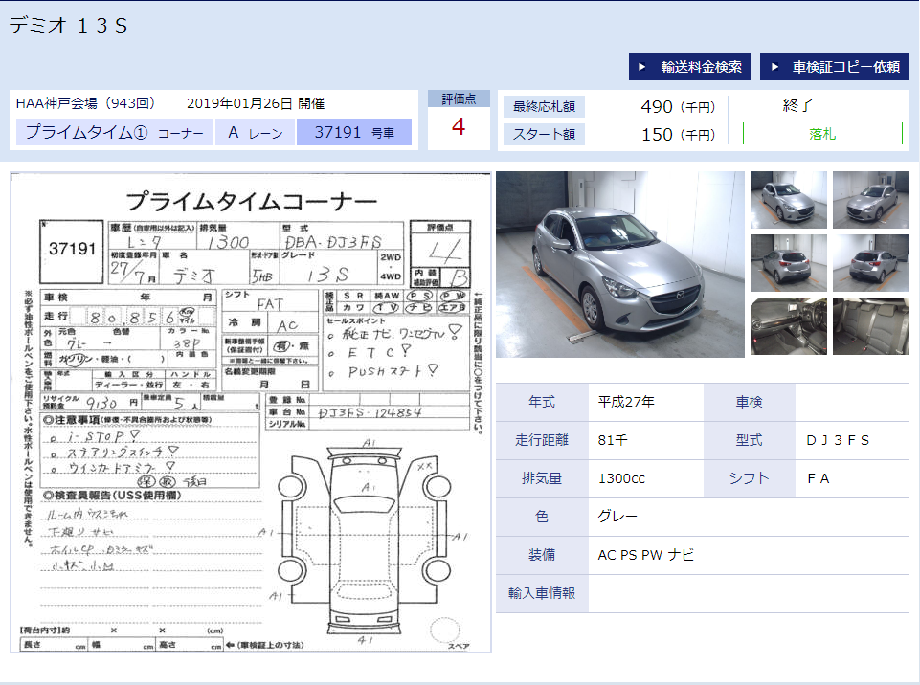Select the 輸入車情報 row header
The height and width of the screenshot is (685, 920).
542,593
